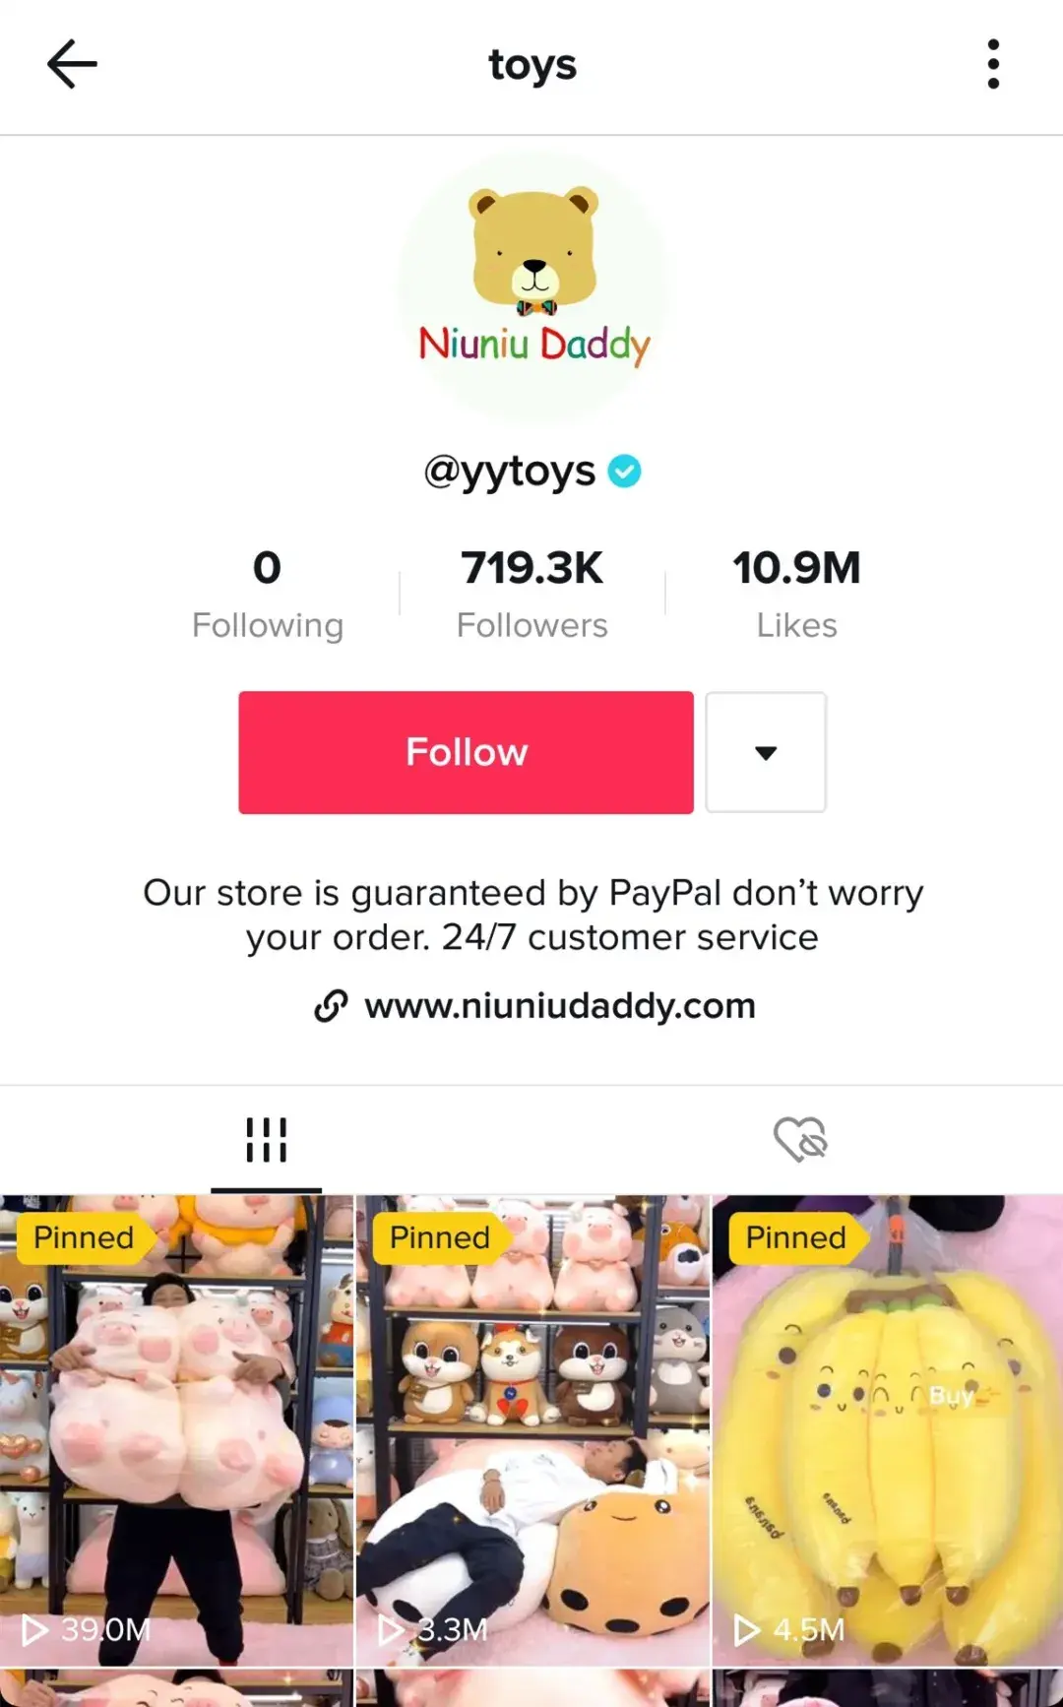Click the Follow button
The image size is (1063, 1707).
click(466, 752)
